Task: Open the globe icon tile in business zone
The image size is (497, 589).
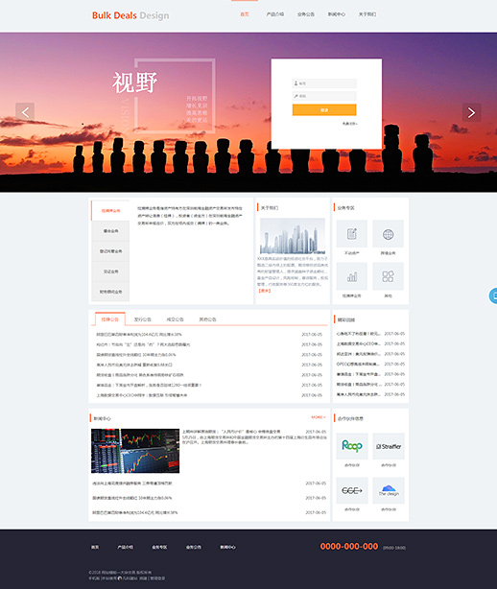Action: coord(388,234)
